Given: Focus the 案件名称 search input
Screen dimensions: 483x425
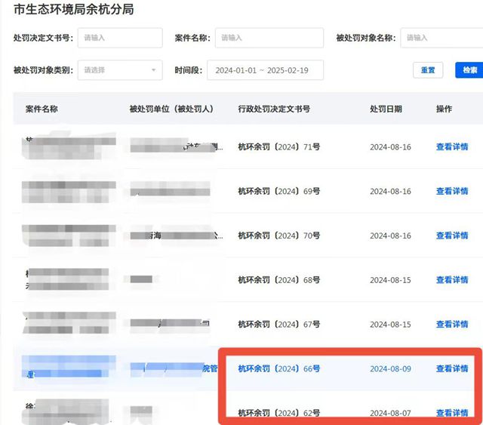Looking at the screenshot, I should 269,38.
